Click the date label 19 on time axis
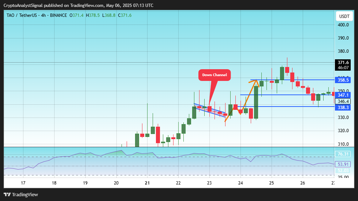The height and width of the screenshot is (201, 358). pyautogui.click(x=85, y=183)
